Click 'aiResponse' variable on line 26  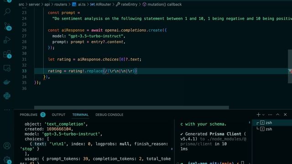click(73, 30)
